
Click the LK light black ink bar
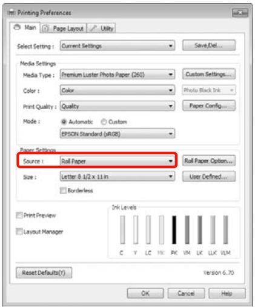[200, 230]
